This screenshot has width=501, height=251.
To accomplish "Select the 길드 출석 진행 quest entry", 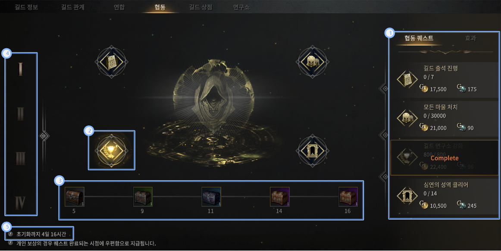I will [x=445, y=80].
